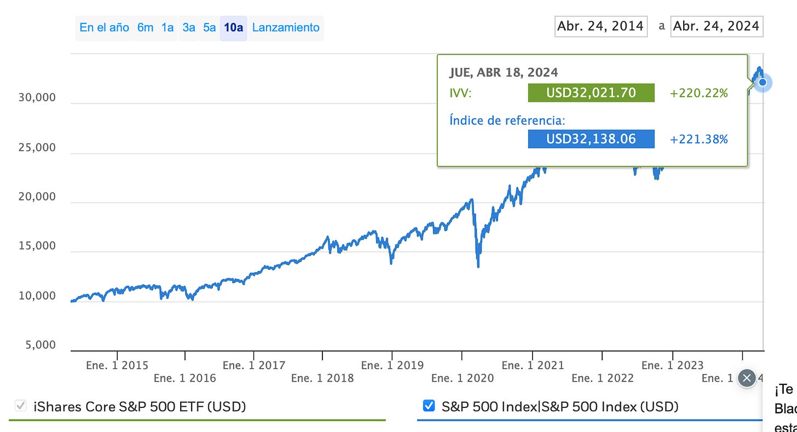Edit the end date Abr. 24, 2024
This screenshot has height=432, width=797.
(x=717, y=26)
